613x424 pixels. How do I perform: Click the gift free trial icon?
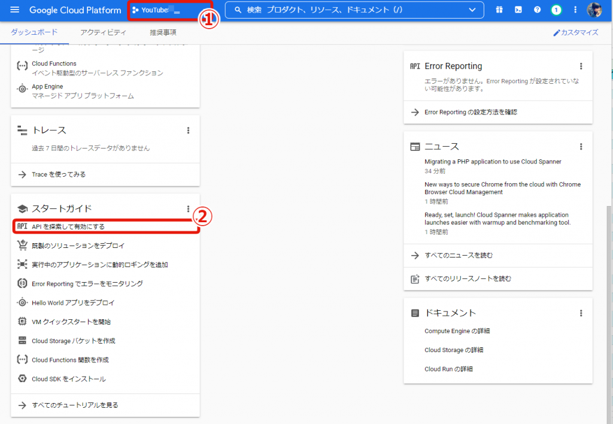(499, 10)
